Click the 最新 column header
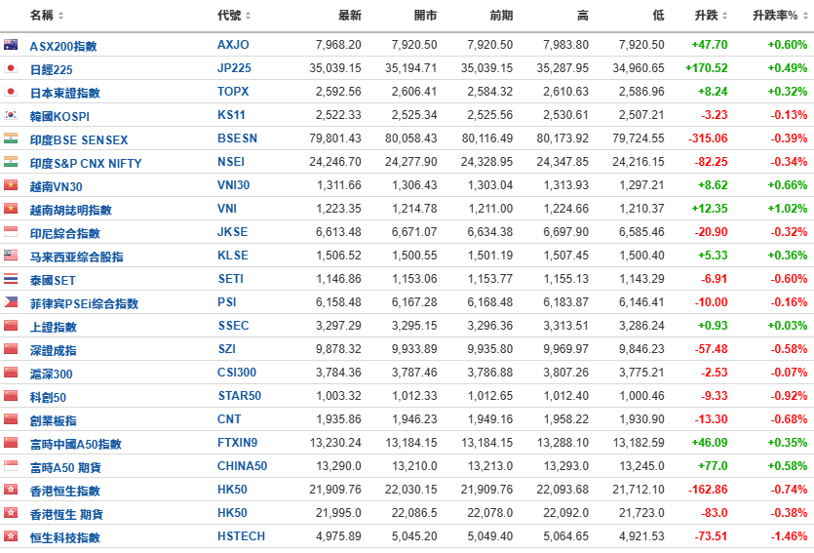The height and width of the screenshot is (553, 814). click(350, 16)
